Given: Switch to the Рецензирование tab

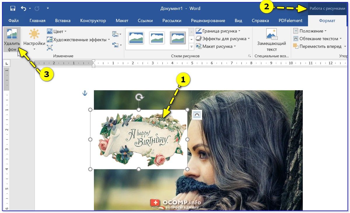Looking at the screenshot, I should pos(208,21).
